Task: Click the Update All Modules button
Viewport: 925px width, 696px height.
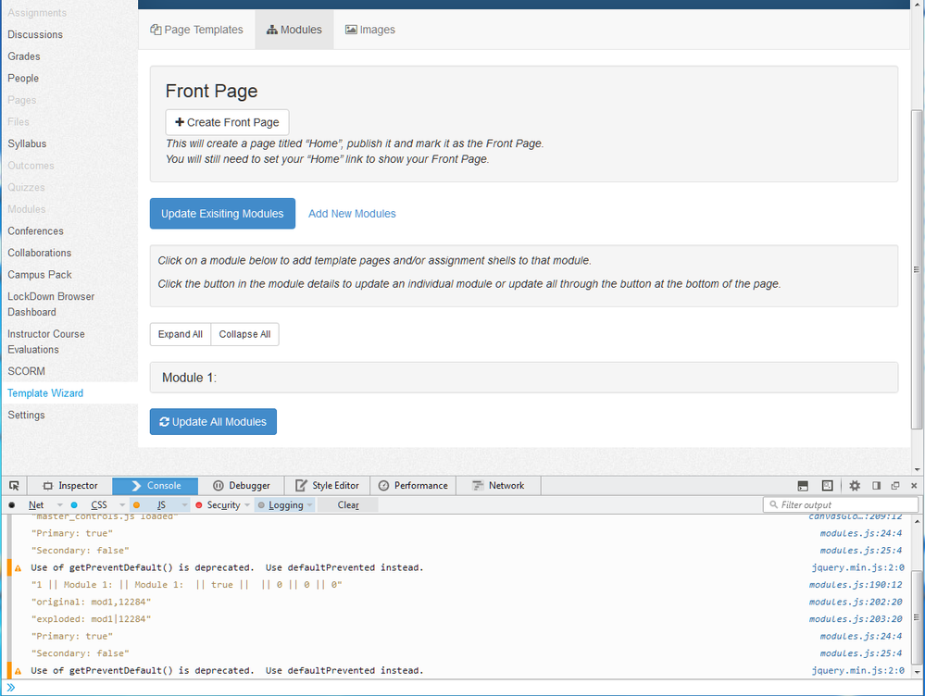Action: [213, 422]
